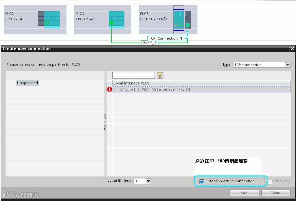Select CP 343-1_1 PROFINET interface_1 row
Image resolution: width=296 pixels, height=201 pixels.
[201, 89]
